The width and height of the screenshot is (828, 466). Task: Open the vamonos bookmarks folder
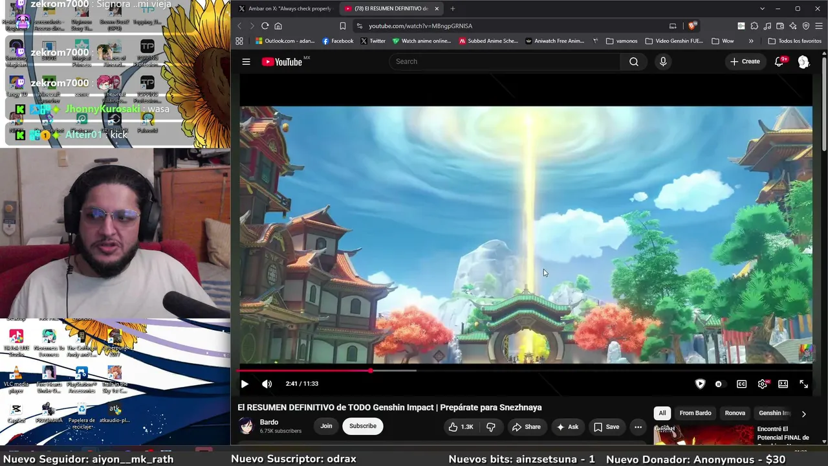tap(622, 41)
